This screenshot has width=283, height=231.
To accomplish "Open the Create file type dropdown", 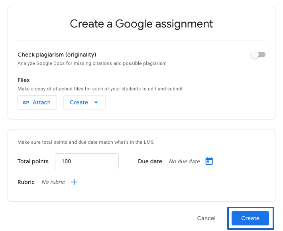I will [85, 102].
